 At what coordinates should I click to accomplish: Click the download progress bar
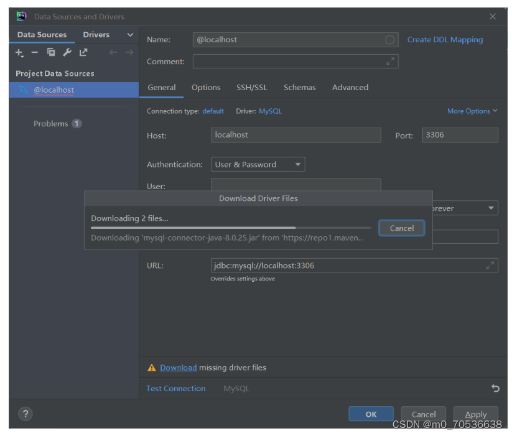[x=231, y=228]
